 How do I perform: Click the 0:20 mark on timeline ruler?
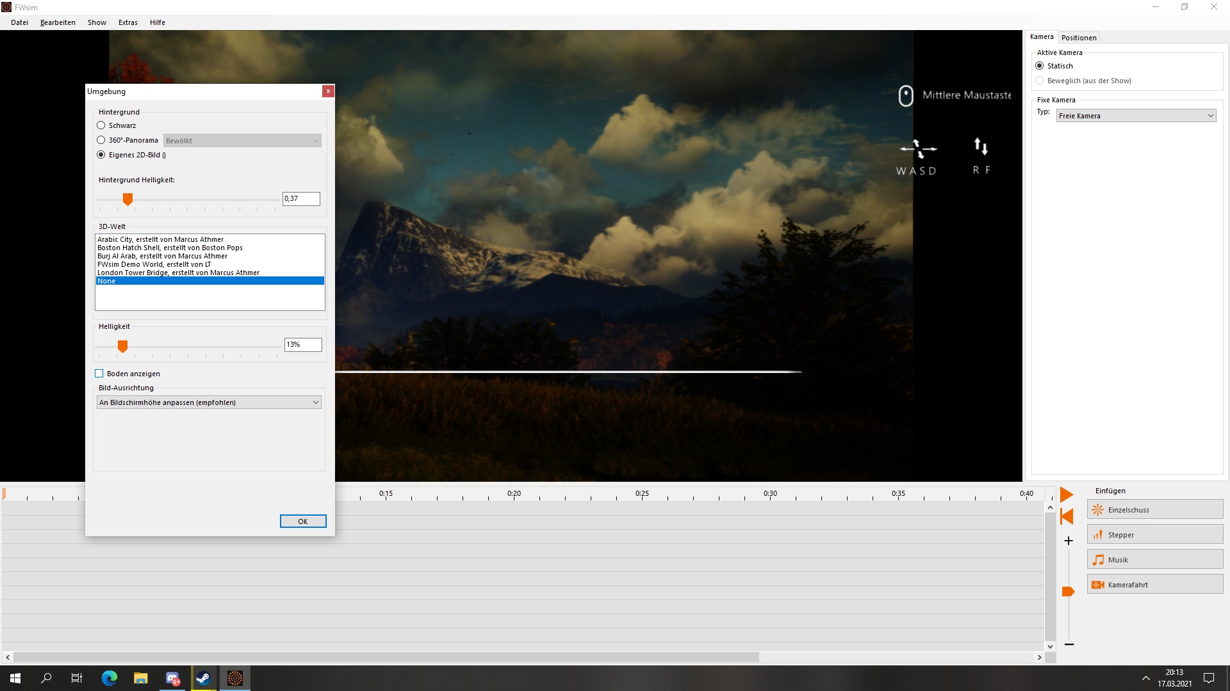click(x=514, y=494)
